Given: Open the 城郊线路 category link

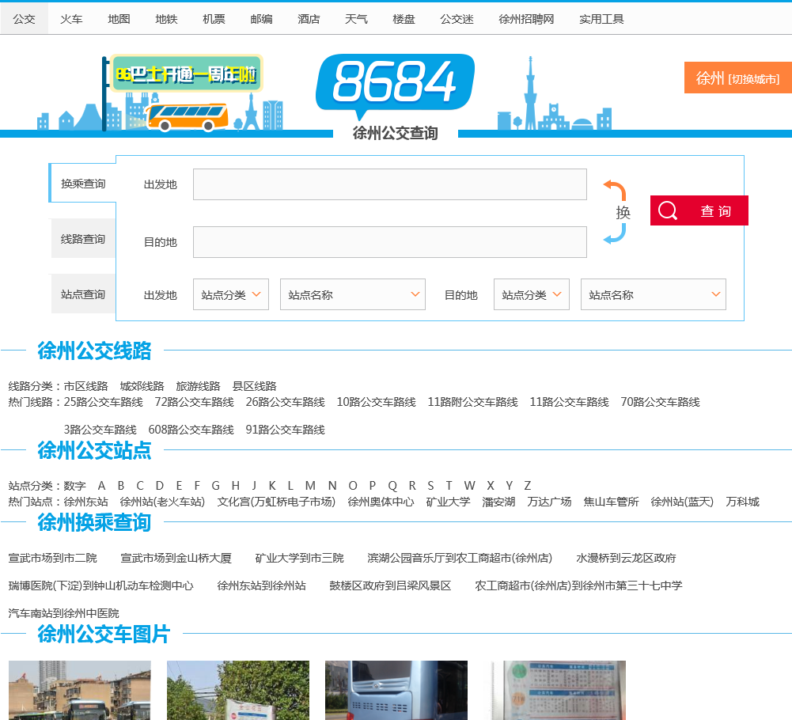Looking at the screenshot, I should click(x=142, y=387).
